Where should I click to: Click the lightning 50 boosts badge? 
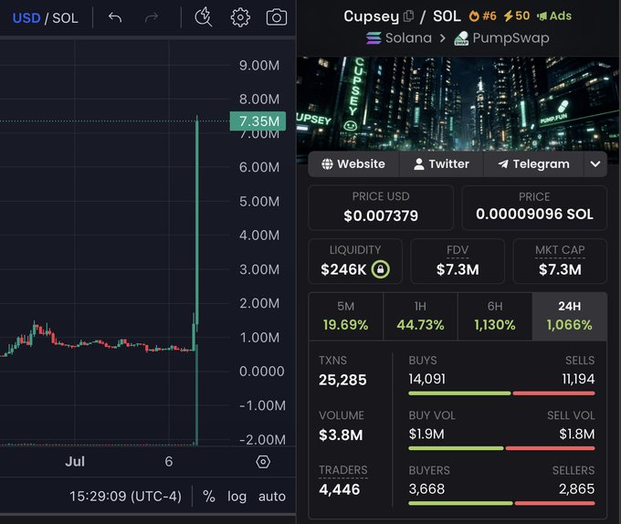pyautogui.click(x=517, y=16)
